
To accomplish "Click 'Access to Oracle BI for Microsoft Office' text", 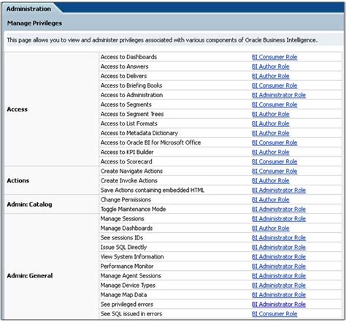I will click(150, 142).
